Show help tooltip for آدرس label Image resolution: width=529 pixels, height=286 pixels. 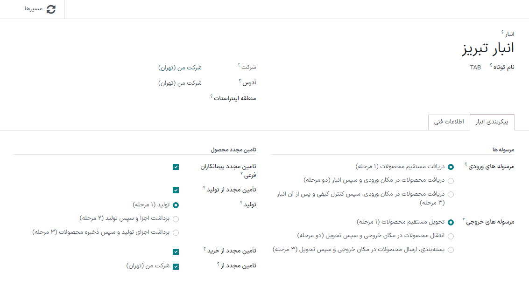(240, 81)
